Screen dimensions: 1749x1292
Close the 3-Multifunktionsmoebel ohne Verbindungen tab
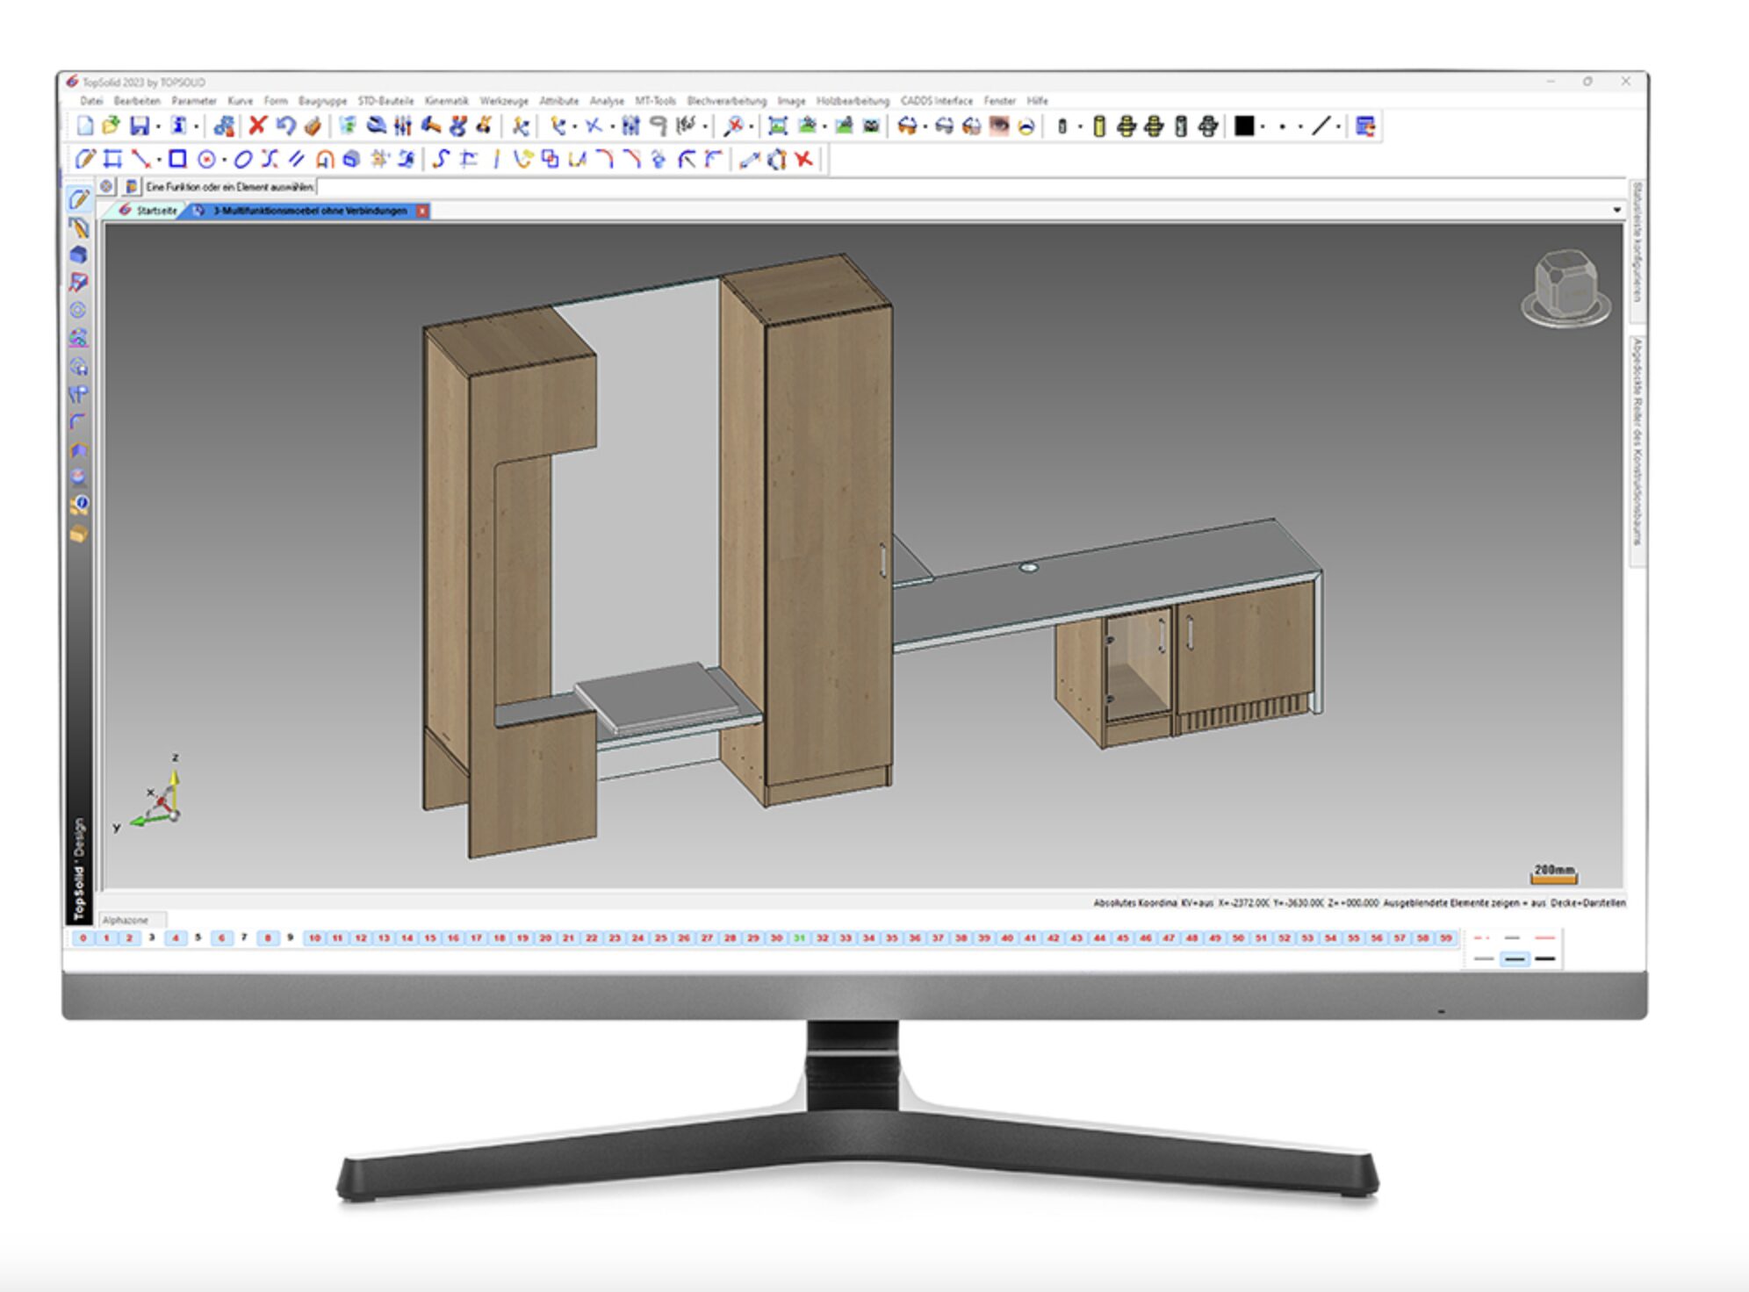421,211
